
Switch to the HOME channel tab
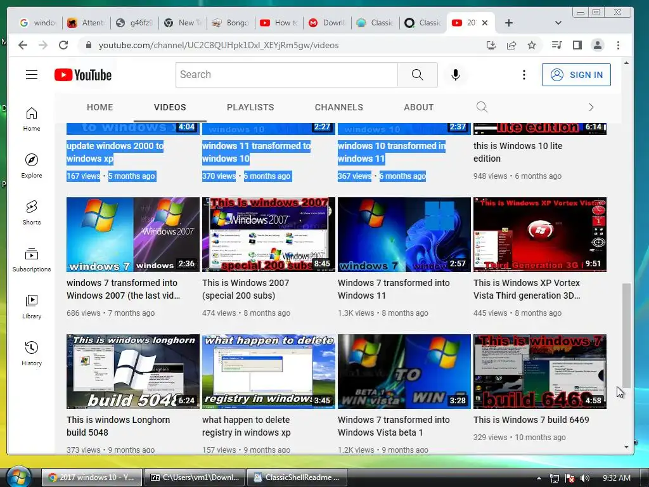pyautogui.click(x=100, y=107)
